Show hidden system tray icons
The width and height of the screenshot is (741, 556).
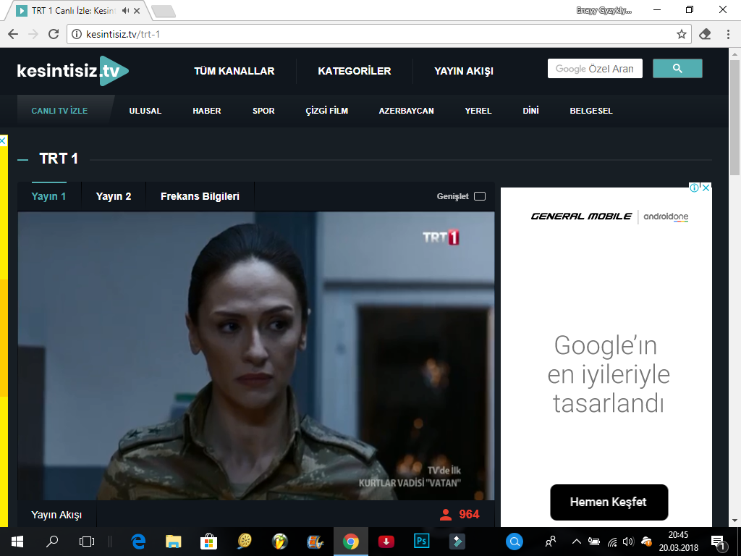point(577,542)
